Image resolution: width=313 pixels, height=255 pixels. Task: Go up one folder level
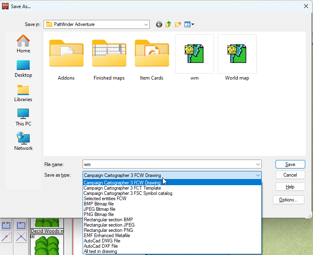169,24
